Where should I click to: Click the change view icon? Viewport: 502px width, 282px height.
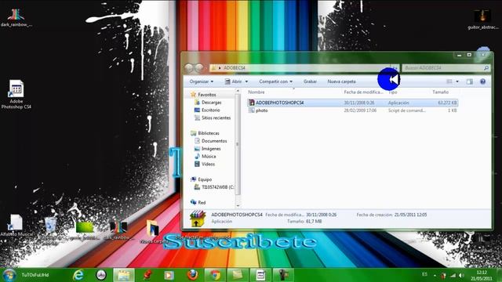click(449, 81)
